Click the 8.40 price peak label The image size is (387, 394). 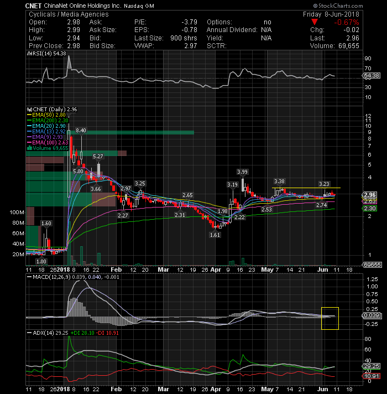[81, 130]
